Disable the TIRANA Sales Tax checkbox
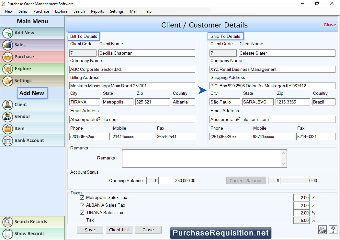Image resolution: width=340 pixels, height=240 pixels. pyautogui.click(x=82, y=213)
